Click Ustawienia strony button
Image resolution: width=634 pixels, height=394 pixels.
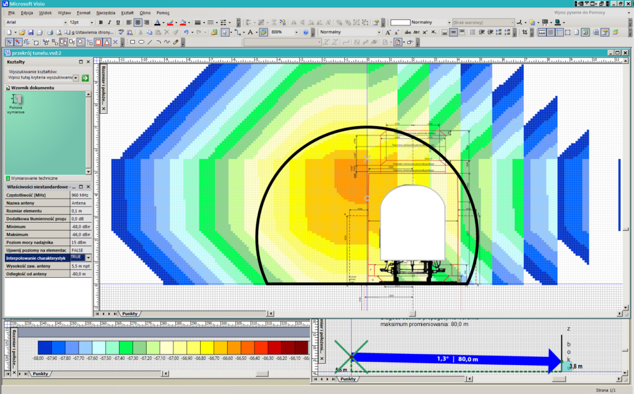point(91,32)
